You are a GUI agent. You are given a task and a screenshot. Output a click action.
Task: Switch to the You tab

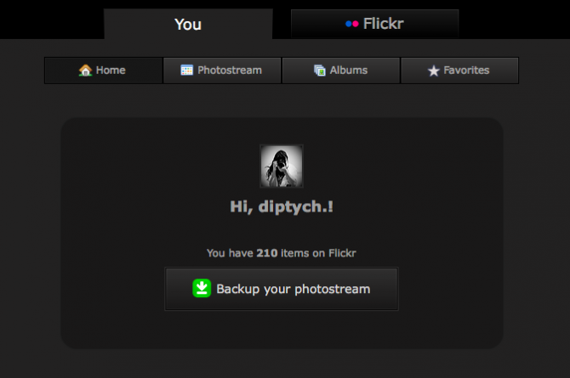click(188, 24)
